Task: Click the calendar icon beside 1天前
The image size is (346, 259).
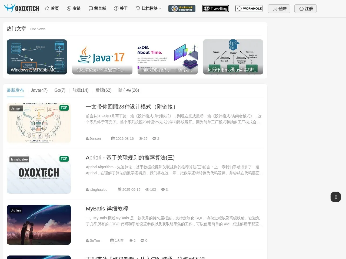Action: click(112, 241)
